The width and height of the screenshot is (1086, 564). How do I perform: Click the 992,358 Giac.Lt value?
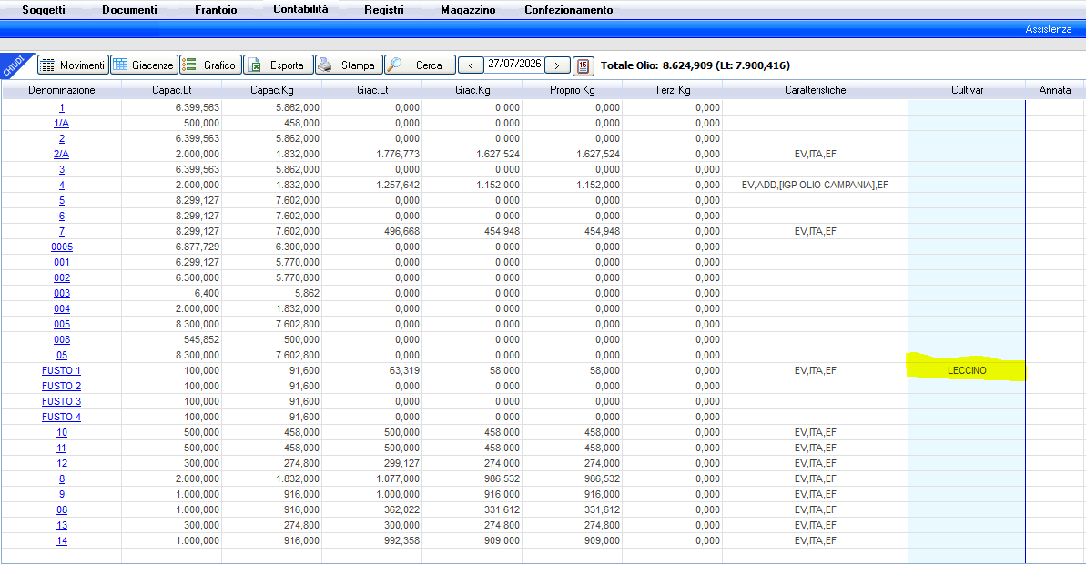[x=401, y=540]
